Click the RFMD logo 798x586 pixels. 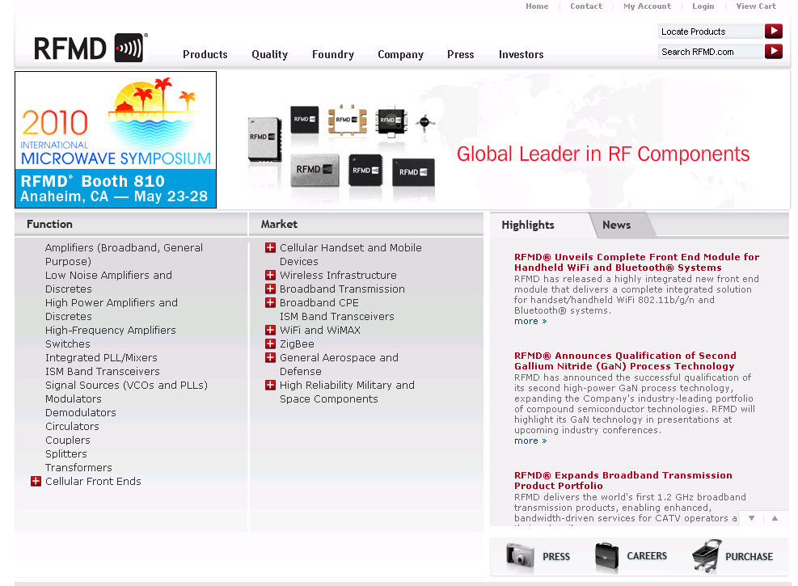click(91, 48)
